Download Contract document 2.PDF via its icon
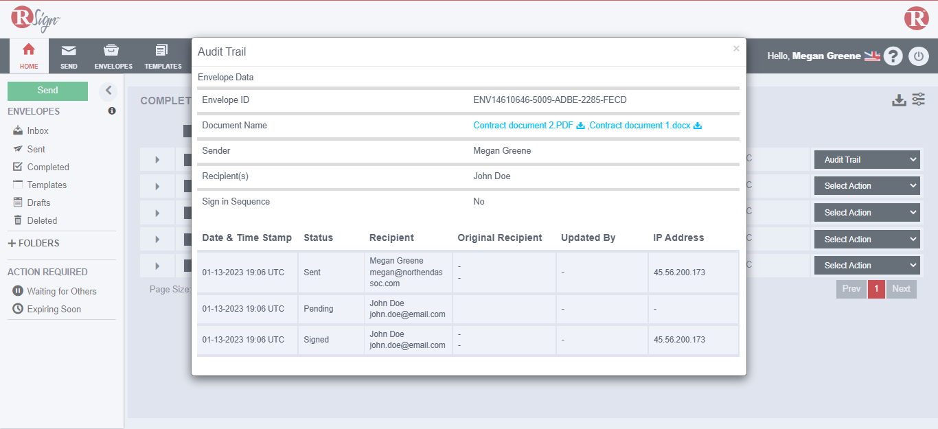This screenshot has width=938, height=429. 580,126
